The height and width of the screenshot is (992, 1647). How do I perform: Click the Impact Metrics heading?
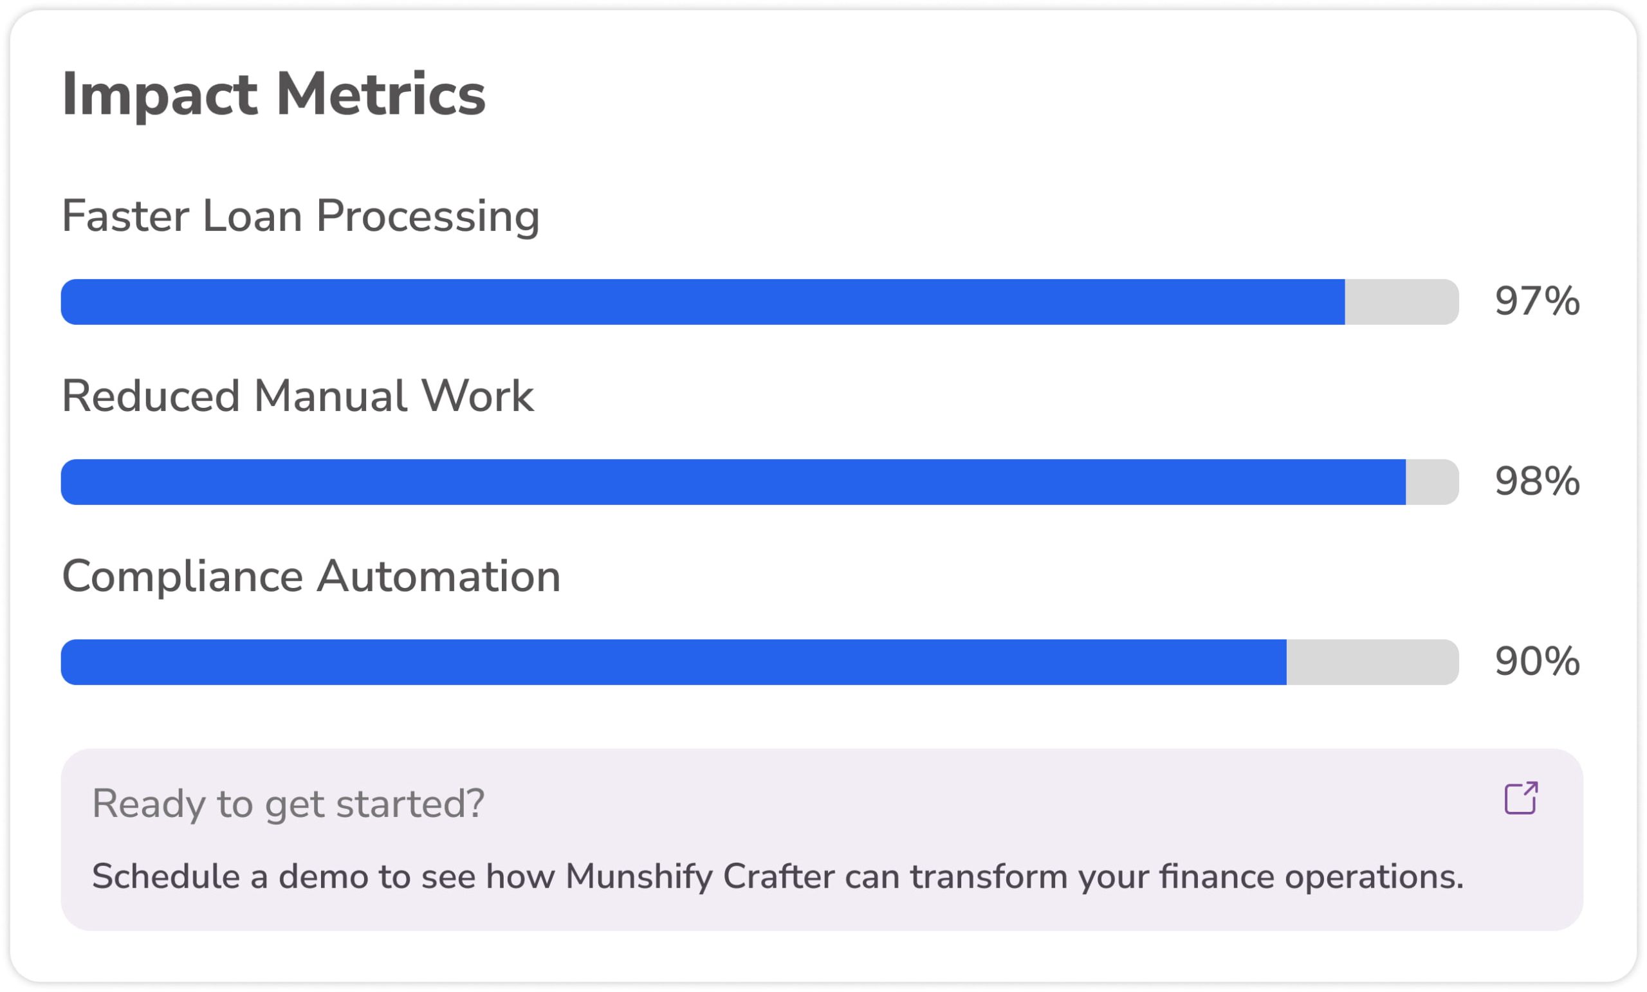coord(273,95)
